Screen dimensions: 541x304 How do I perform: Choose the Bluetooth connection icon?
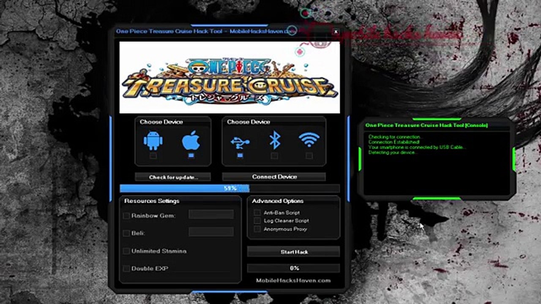pos(275,141)
